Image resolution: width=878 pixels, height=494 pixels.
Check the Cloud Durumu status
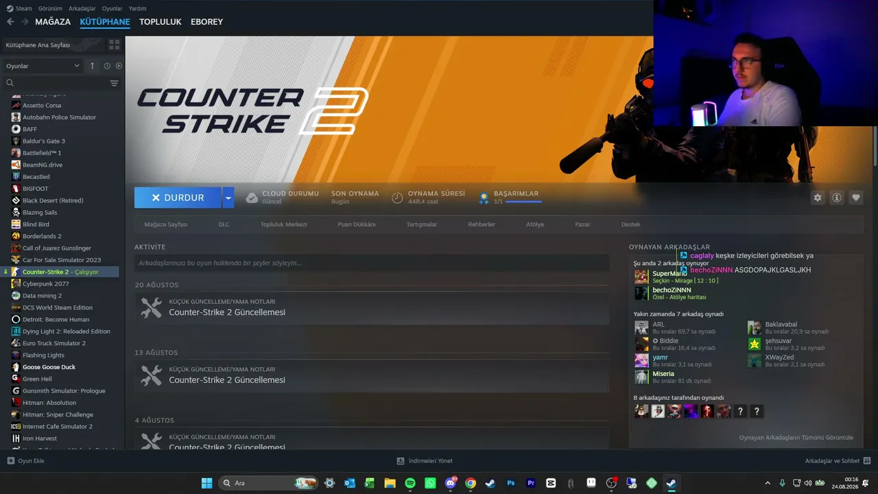click(282, 198)
